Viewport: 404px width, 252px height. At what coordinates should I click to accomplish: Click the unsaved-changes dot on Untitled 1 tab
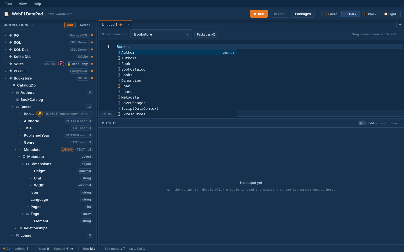point(121,25)
